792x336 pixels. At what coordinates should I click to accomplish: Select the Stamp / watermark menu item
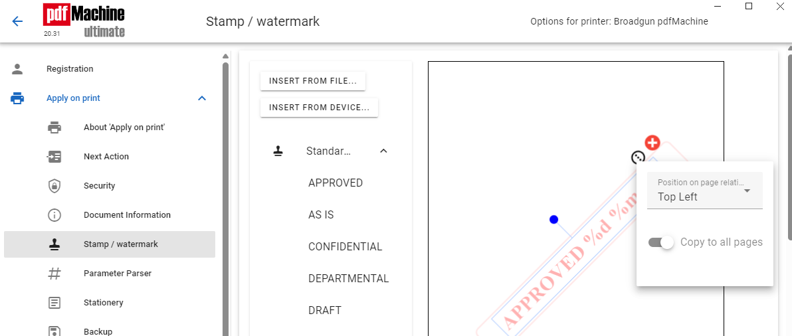(x=110, y=244)
